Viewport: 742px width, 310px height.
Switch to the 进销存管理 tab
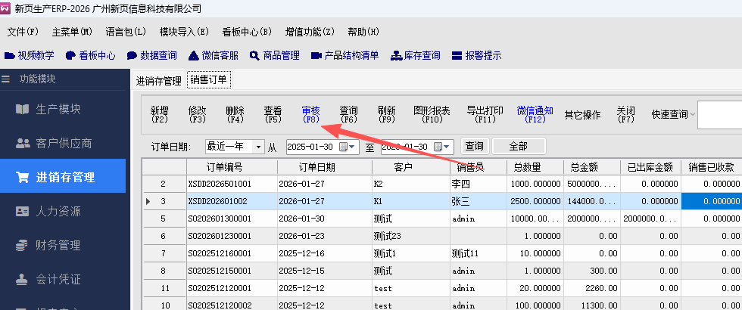(x=158, y=80)
